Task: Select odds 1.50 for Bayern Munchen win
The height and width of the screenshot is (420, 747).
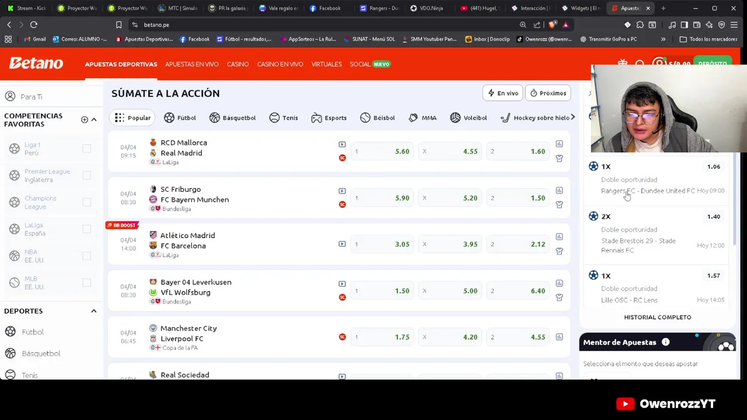Action: coord(518,198)
